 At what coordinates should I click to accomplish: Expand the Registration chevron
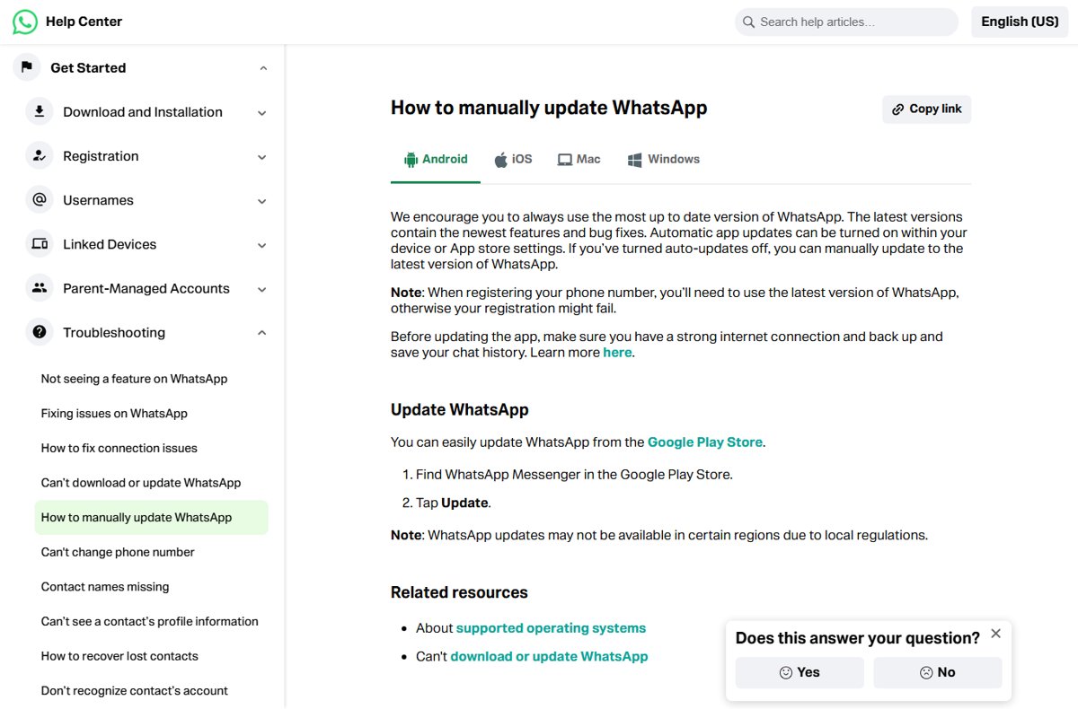click(262, 157)
